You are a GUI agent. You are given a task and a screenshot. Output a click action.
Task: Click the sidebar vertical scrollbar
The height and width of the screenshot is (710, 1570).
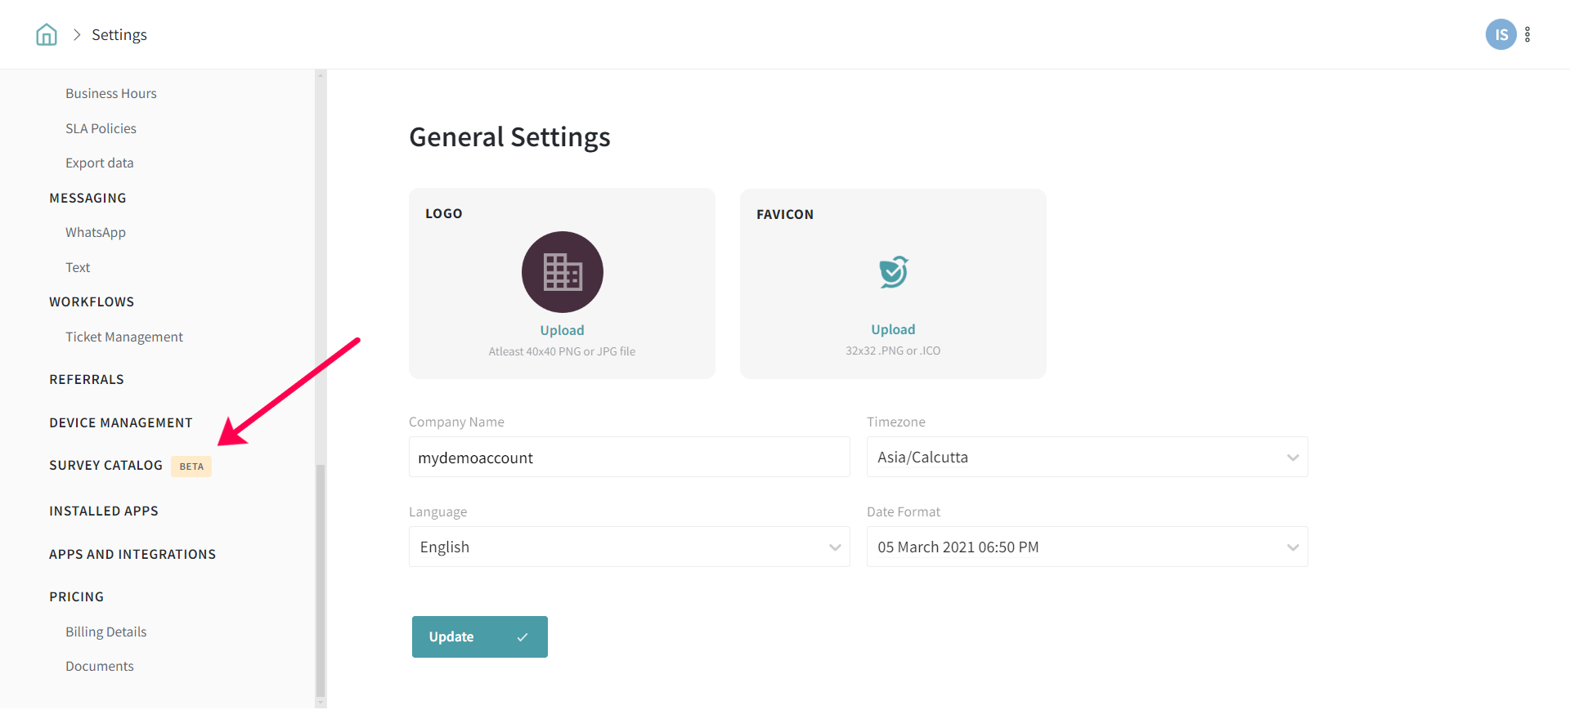321,580
